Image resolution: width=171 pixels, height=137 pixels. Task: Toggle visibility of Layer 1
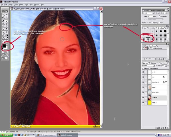click(x=143, y=87)
